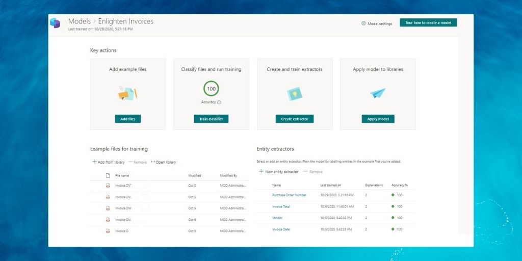Click the Accuracy % column header
Image resolution: width=522 pixels, height=261 pixels.
400,185
